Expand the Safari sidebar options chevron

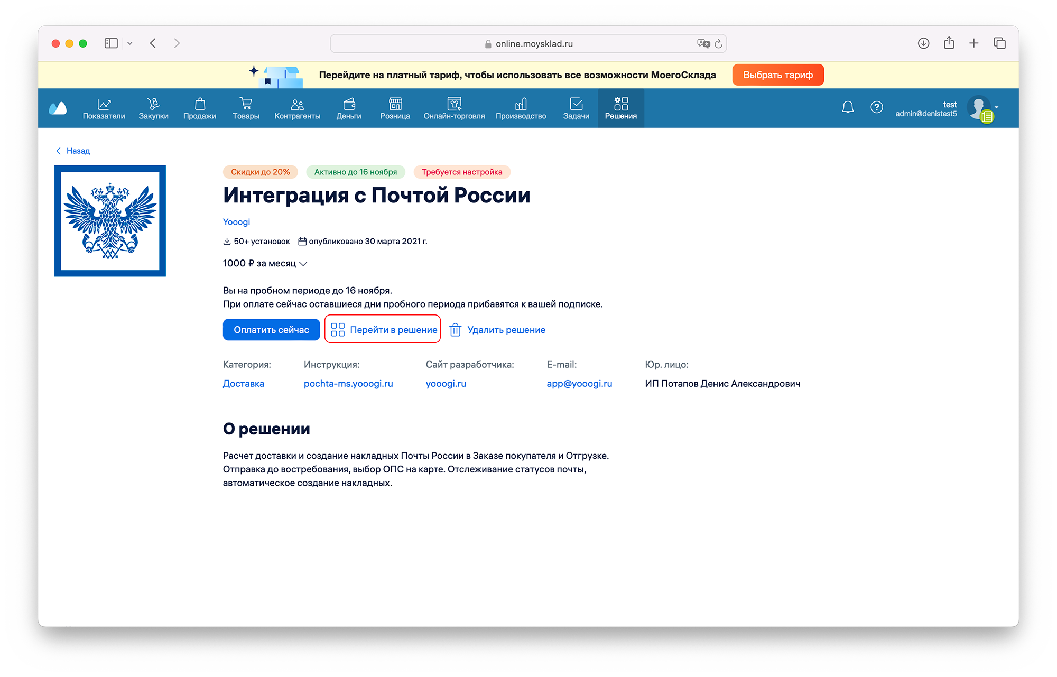pyautogui.click(x=130, y=43)
